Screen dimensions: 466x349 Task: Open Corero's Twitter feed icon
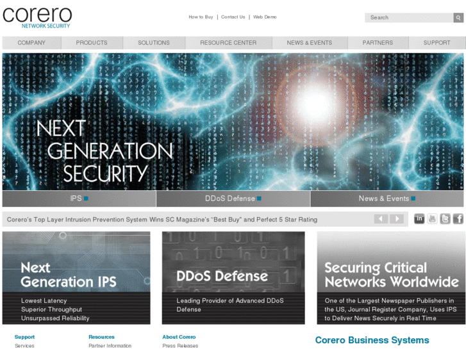[x=445, y=219]
